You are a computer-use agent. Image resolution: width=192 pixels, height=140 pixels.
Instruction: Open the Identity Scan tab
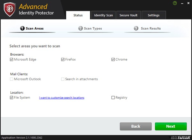pyautogui.click(x=103, y=15)
